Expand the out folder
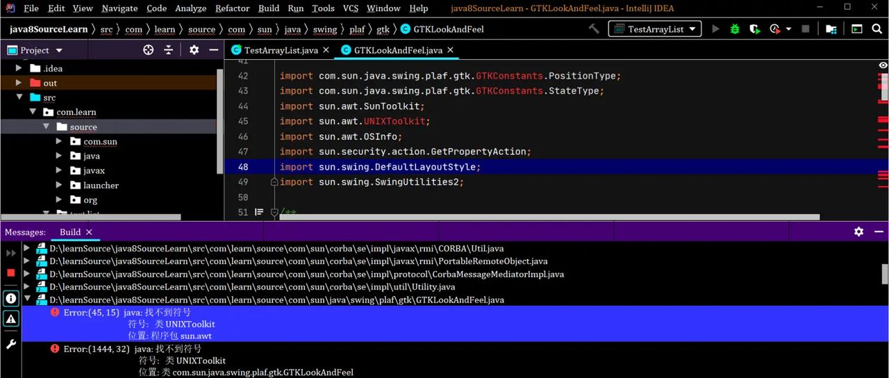This screenshot has height=378, width=889. [x=19, y=83]
